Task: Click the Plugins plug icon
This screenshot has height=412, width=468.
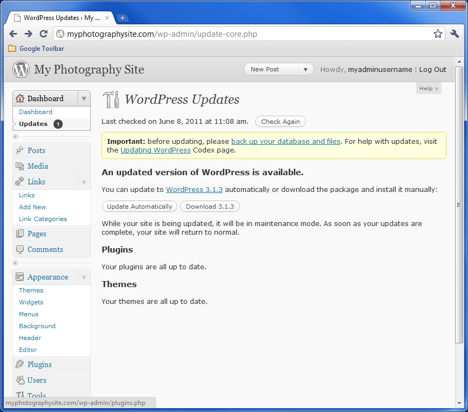Action: tap(19, 364)
